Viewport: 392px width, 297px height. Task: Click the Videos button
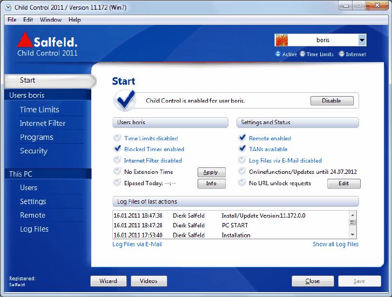[148, 281]
